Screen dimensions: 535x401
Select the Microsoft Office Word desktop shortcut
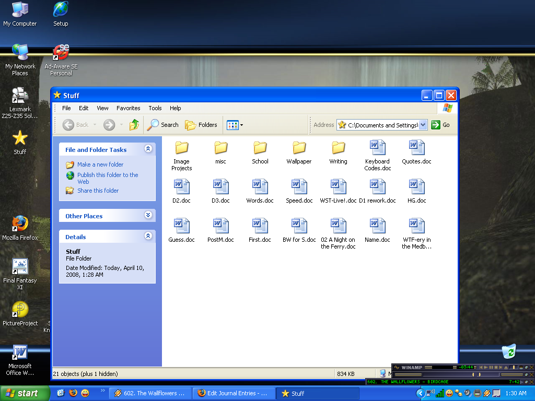pos(20,360)
